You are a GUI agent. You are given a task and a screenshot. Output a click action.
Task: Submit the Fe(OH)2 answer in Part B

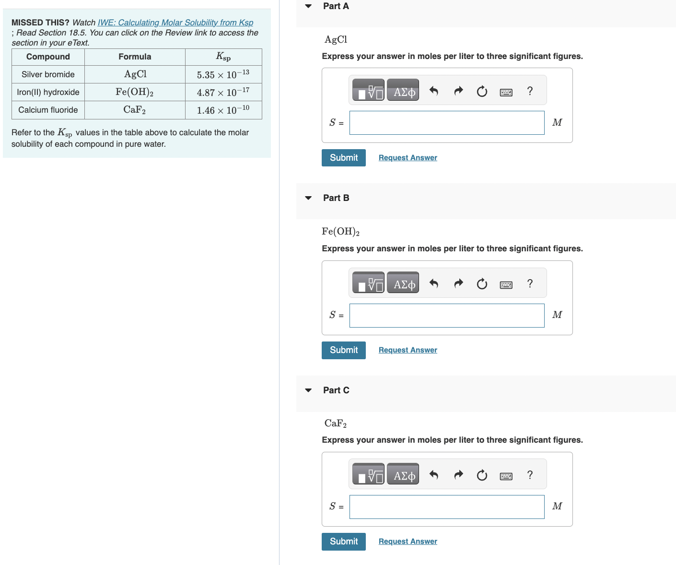tap(343, 350)
